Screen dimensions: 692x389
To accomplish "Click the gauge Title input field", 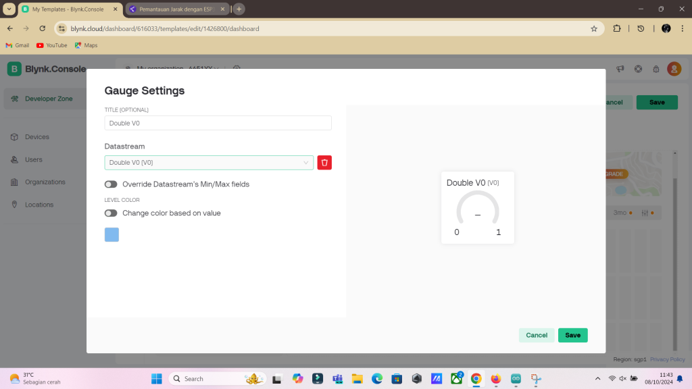I will (x=218, y=123).
